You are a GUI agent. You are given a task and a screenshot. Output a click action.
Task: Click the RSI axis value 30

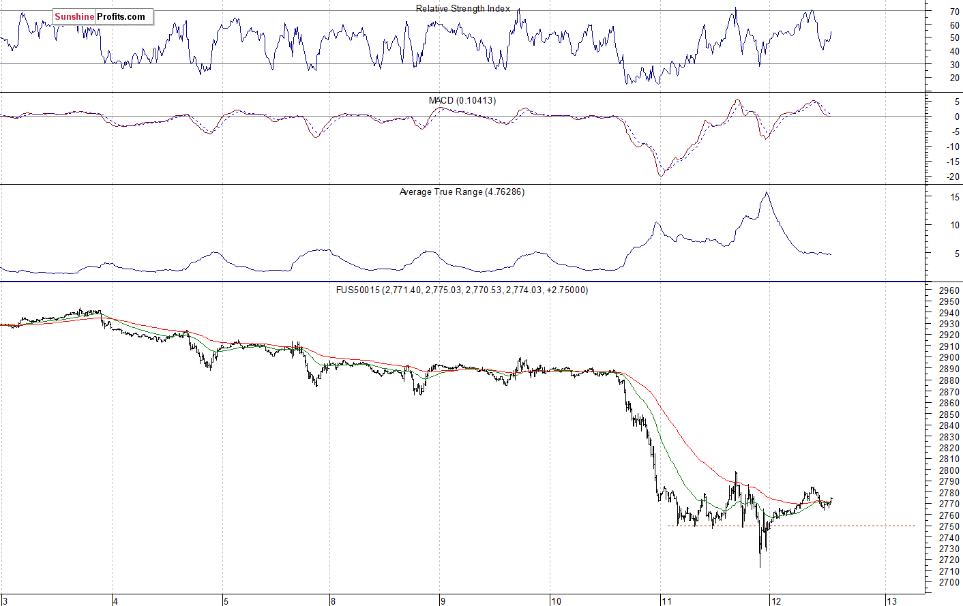coord(954,65)
